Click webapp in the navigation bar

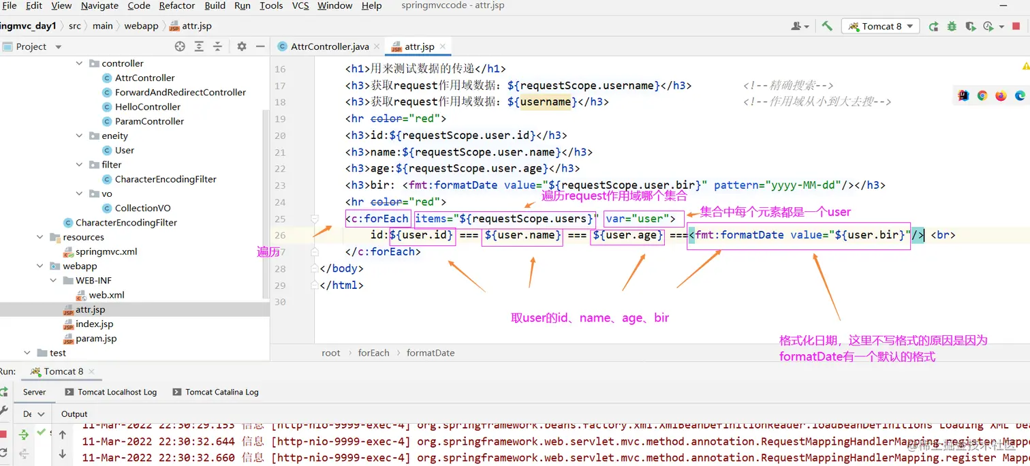pos(141,26)
